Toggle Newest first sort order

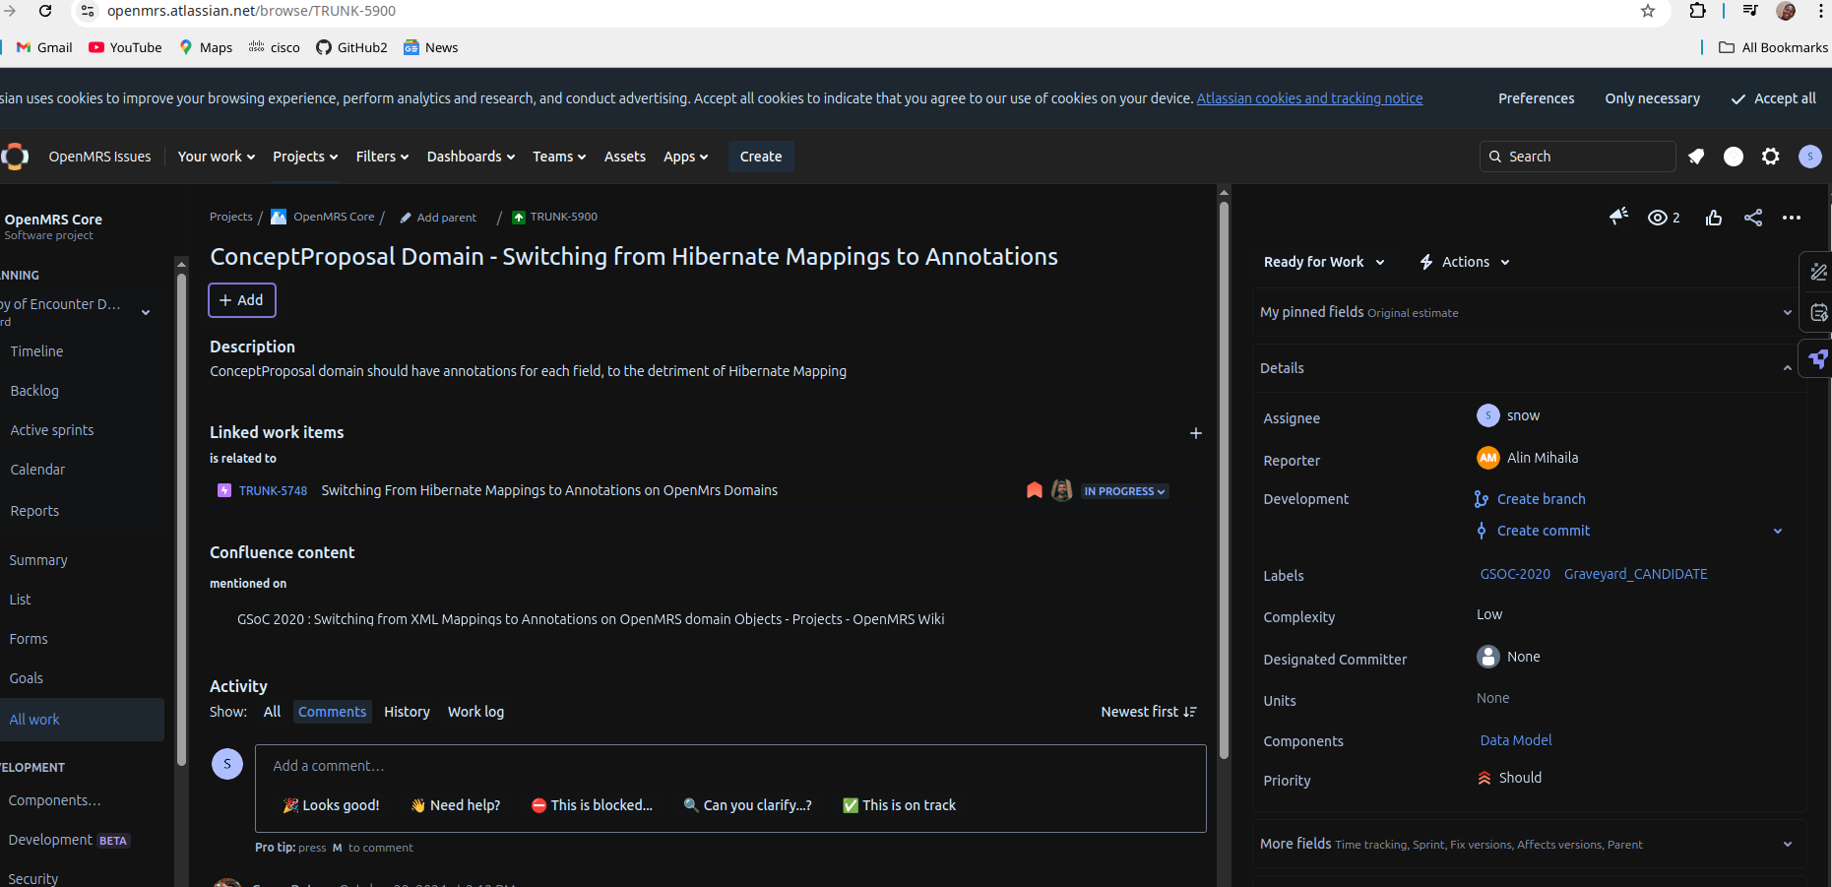pos(1149,712)
